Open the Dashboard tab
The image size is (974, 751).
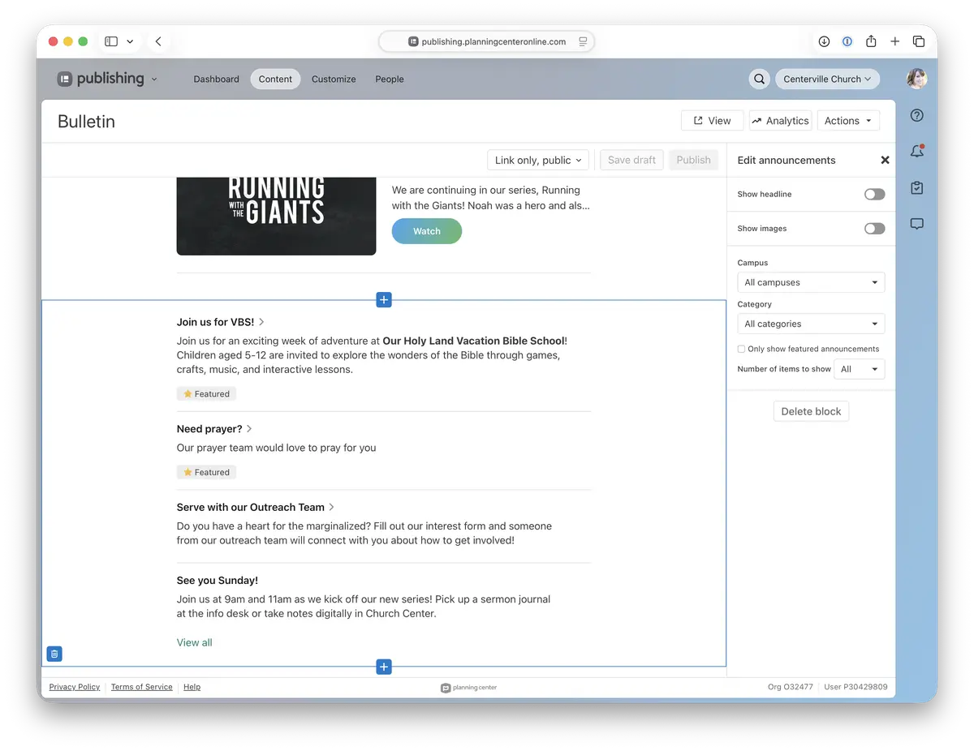point(217,79)
